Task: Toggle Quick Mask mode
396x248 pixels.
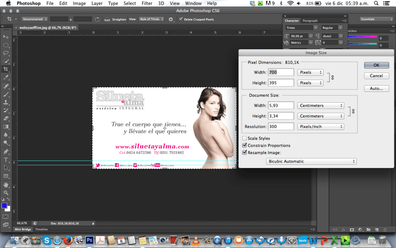Action: [x=5, y=217]
